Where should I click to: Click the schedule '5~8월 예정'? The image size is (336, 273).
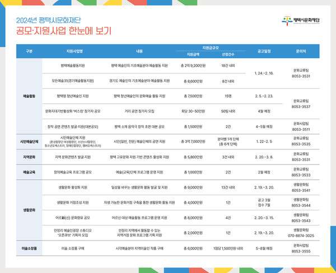tap(264, 248)
